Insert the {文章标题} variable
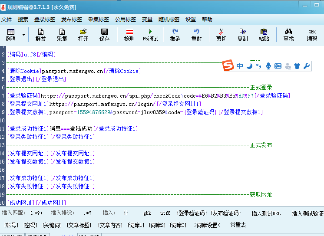The height and width of the screenshot is (236, 324). click(79, 225)
